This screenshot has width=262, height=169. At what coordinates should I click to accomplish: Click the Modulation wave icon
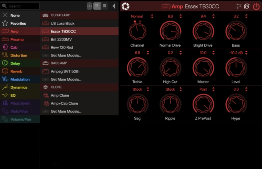[5, 79]
